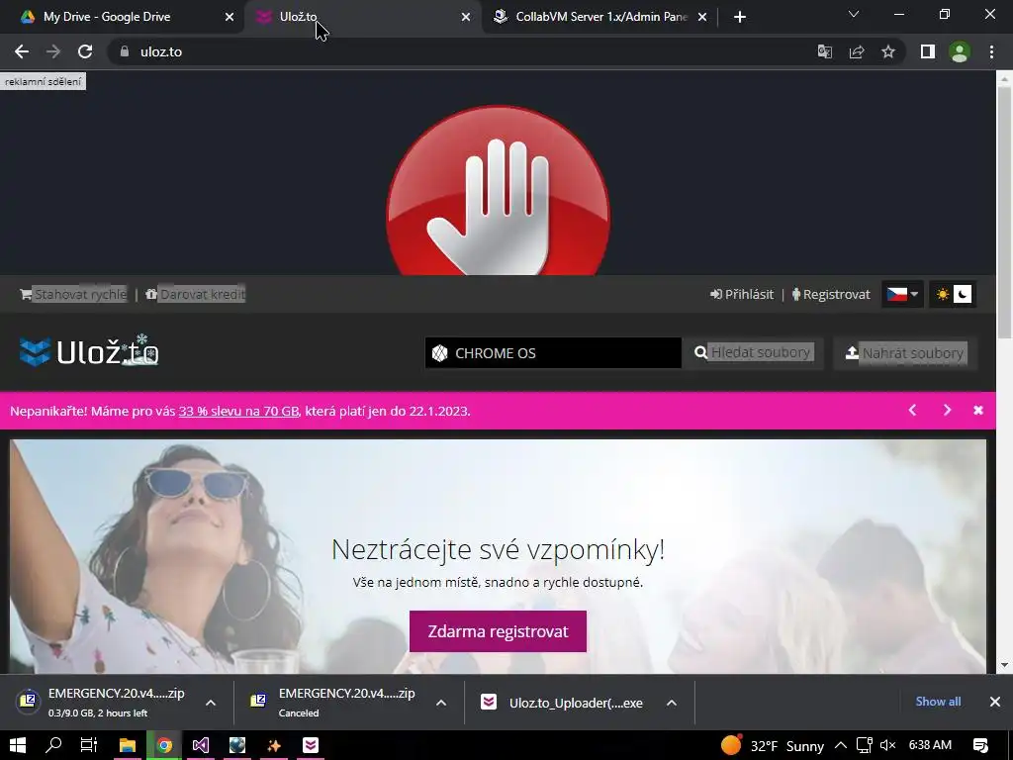Open the 33 % slevu na 70 GB link
This screenshot has height=760, width=1013.
(x=238, y=411)
